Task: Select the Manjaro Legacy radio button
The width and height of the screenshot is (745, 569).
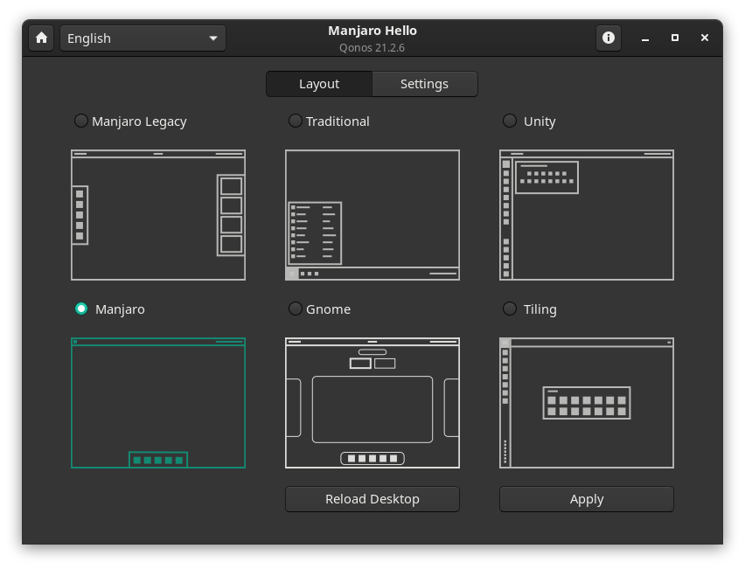Action: 81,121
